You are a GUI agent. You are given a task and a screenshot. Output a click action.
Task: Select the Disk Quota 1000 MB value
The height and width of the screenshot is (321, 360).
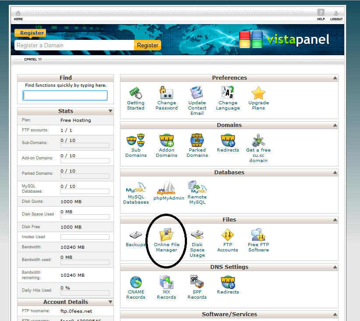point(71,201)
